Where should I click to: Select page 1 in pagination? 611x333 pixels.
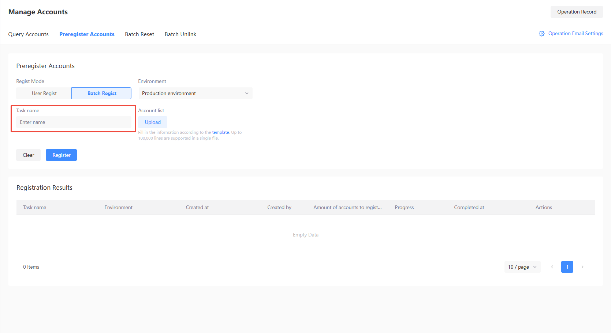(567, 267)
